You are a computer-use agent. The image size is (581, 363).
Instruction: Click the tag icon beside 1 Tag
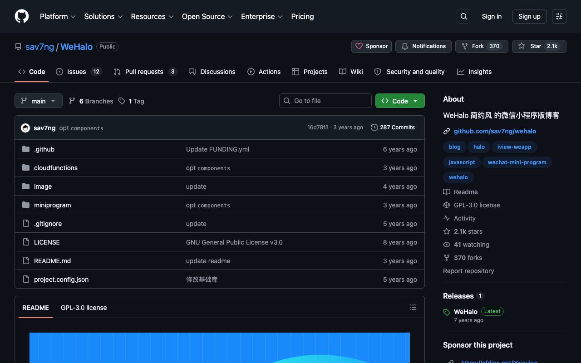tap(122, 101)
